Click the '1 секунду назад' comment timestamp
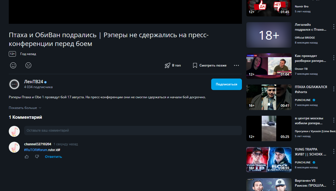 click(x=66, y=144)
